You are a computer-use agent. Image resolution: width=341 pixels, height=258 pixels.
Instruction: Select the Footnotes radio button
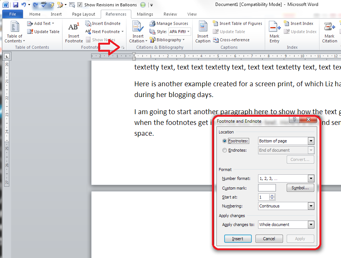point(224,141)
